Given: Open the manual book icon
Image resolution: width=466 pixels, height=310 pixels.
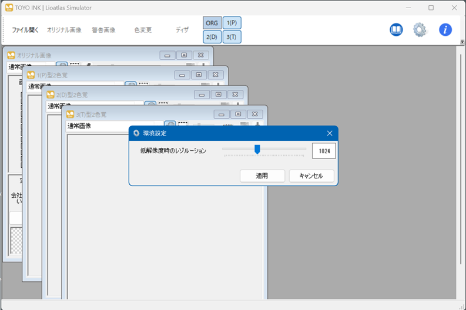Looking at the screenshot, I should 396,30.
